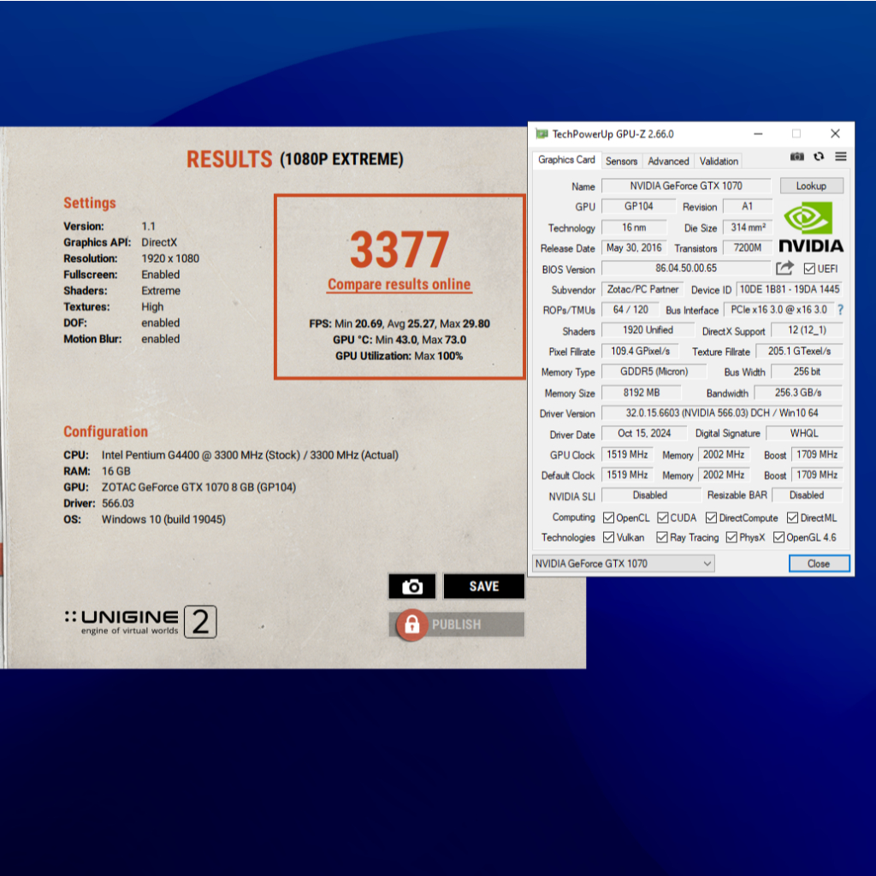Viewport: 876px width, 876px height.
Task: Toggle UEFI checkbox
Action: (x=809, y=269)
